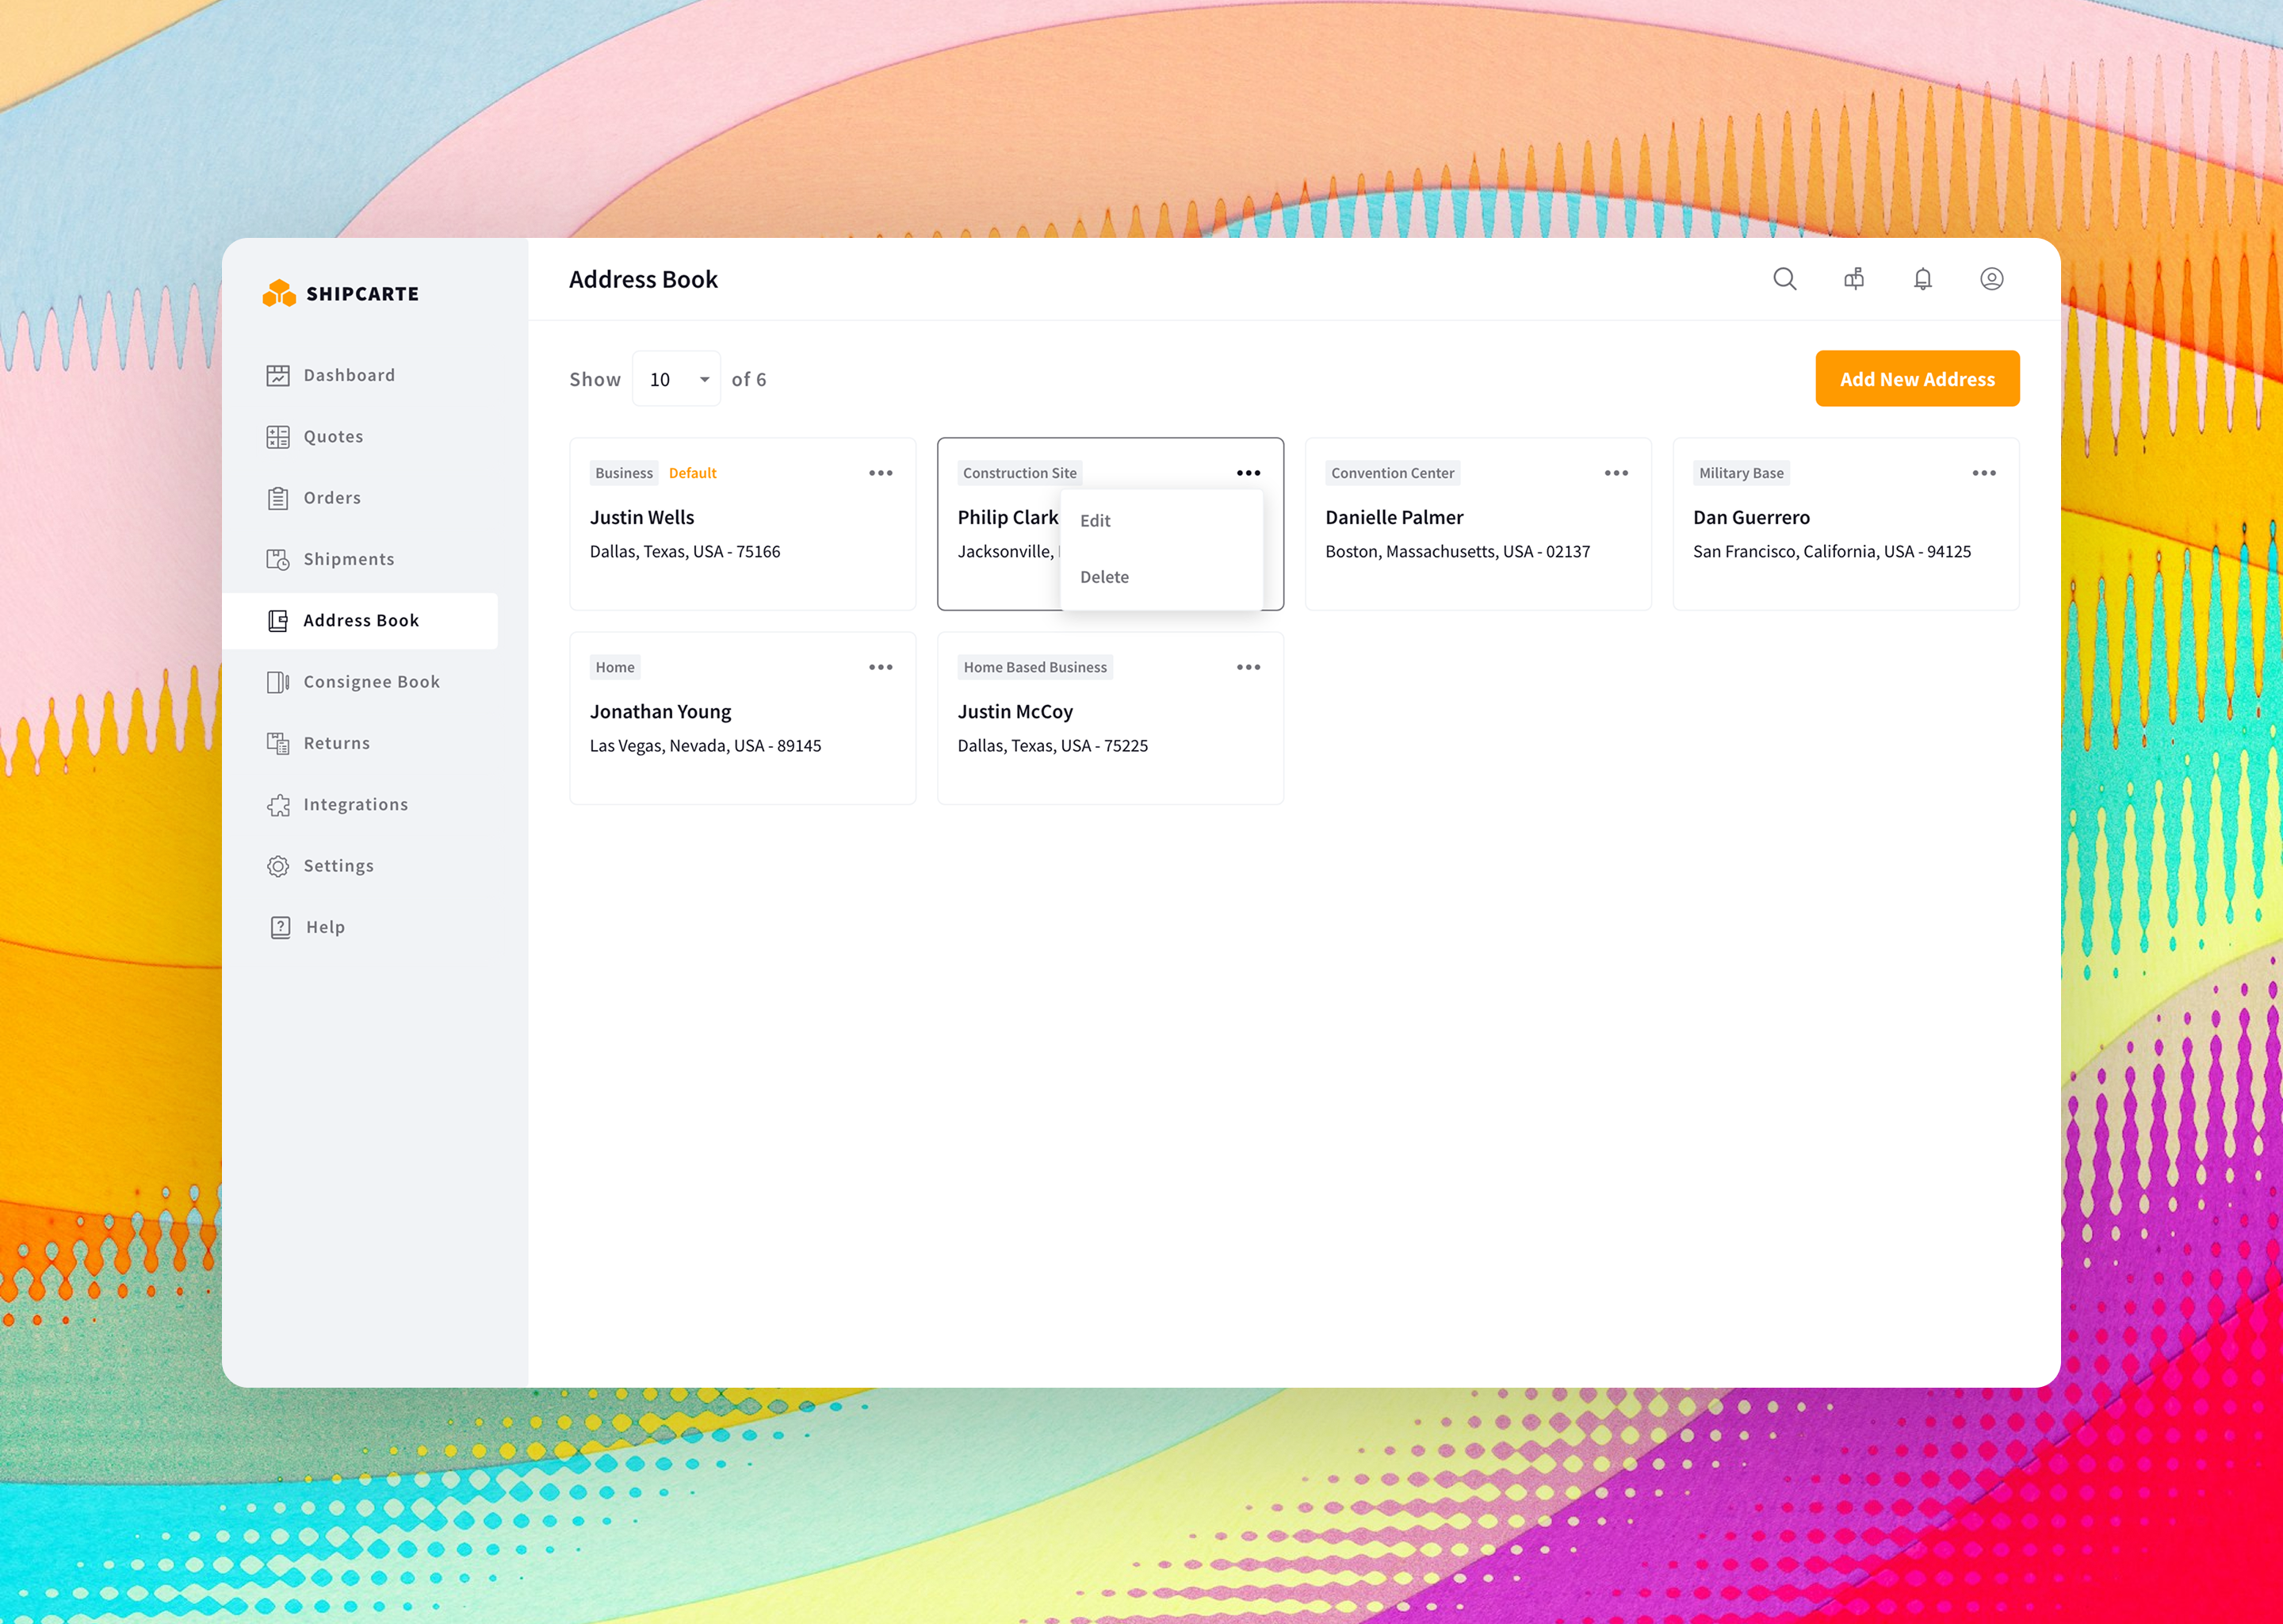Select Edit from the open context menu
The width and height of the screenshot is (2283, 1624).
1096,521
